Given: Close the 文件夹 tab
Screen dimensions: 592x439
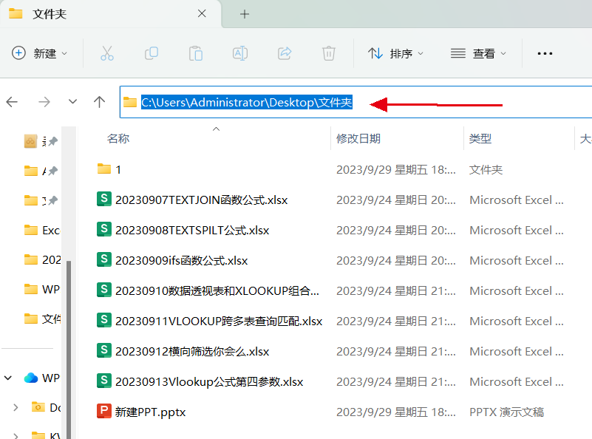Looking at the screenshot, I should [202, 14].
